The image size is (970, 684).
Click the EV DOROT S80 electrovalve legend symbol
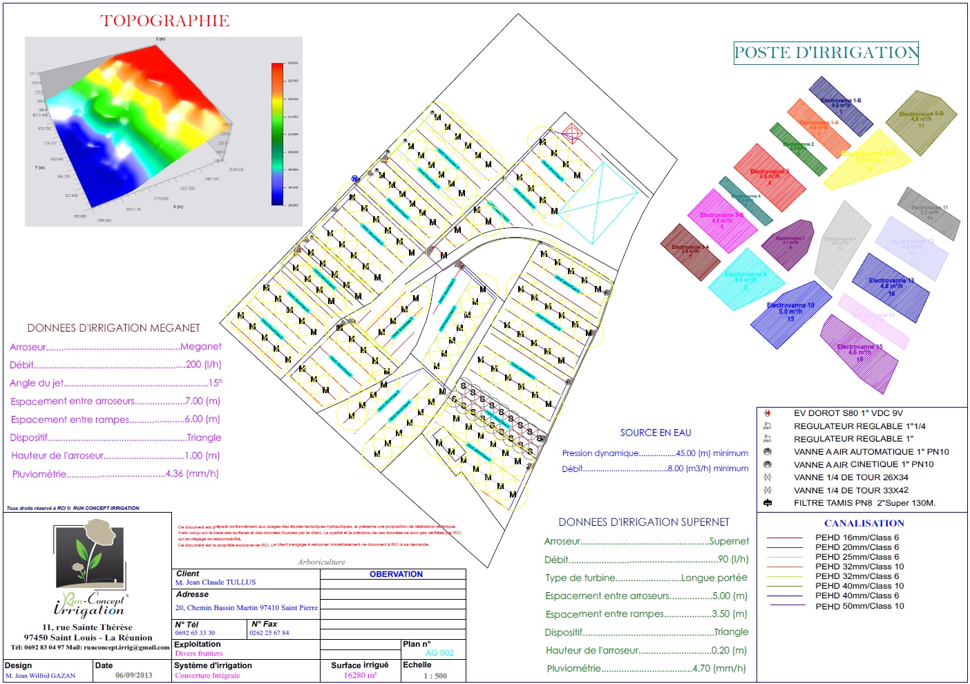[x=768, y=413]
